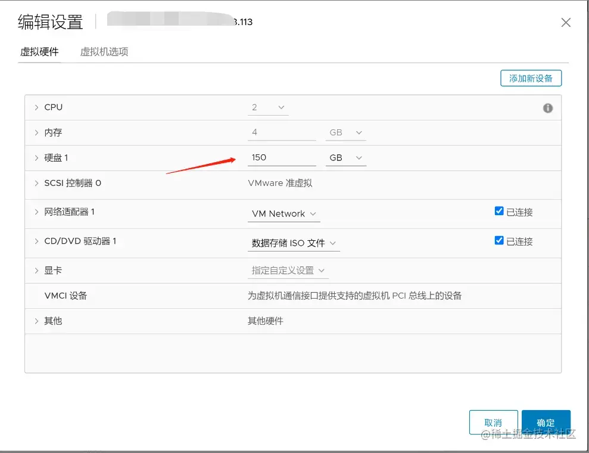Expand the CD/DVD 驱动器 1 row
This screenshot has width=589, height=453.
click(x=36, y=241)
